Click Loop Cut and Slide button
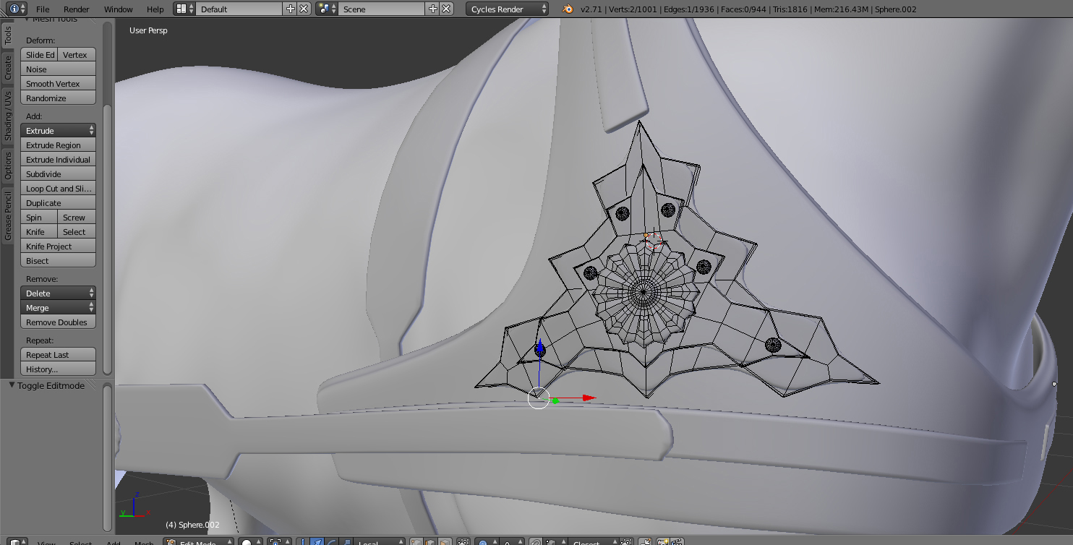This screenshot has width=1073, height=545. [58, 188]
